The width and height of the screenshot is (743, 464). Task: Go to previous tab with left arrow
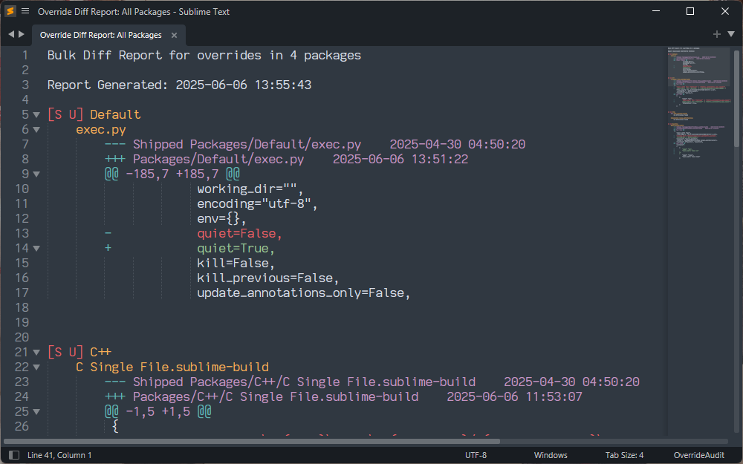[11, 34]
